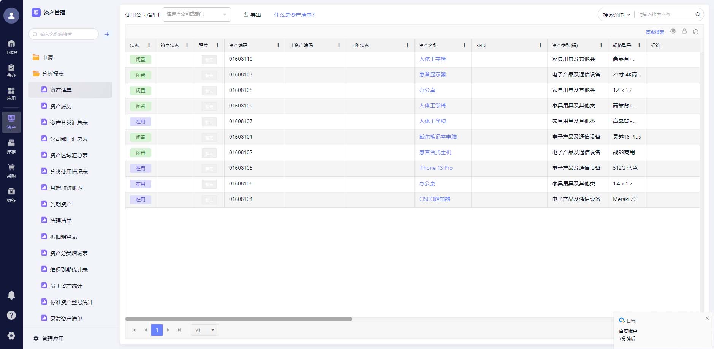This screenshot has height=349, width=714.
Task: Click the plus icon beside name search
Action: point(107,34)
